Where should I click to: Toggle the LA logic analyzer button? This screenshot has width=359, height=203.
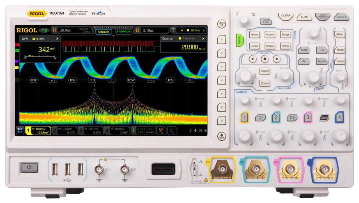pos(322,50)
